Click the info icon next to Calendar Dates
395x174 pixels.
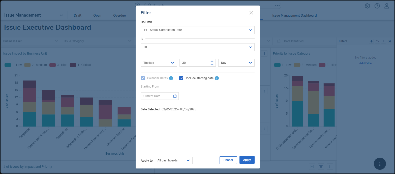coord(171,78)
